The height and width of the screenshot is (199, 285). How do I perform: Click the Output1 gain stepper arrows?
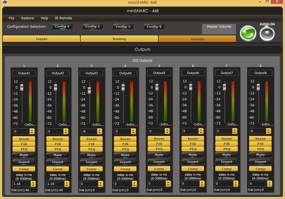[x=32, y=131]
